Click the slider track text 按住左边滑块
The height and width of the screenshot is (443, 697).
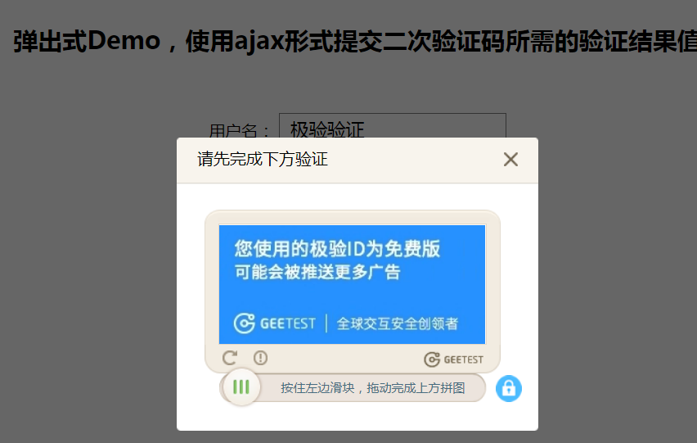tap(318, 388)
